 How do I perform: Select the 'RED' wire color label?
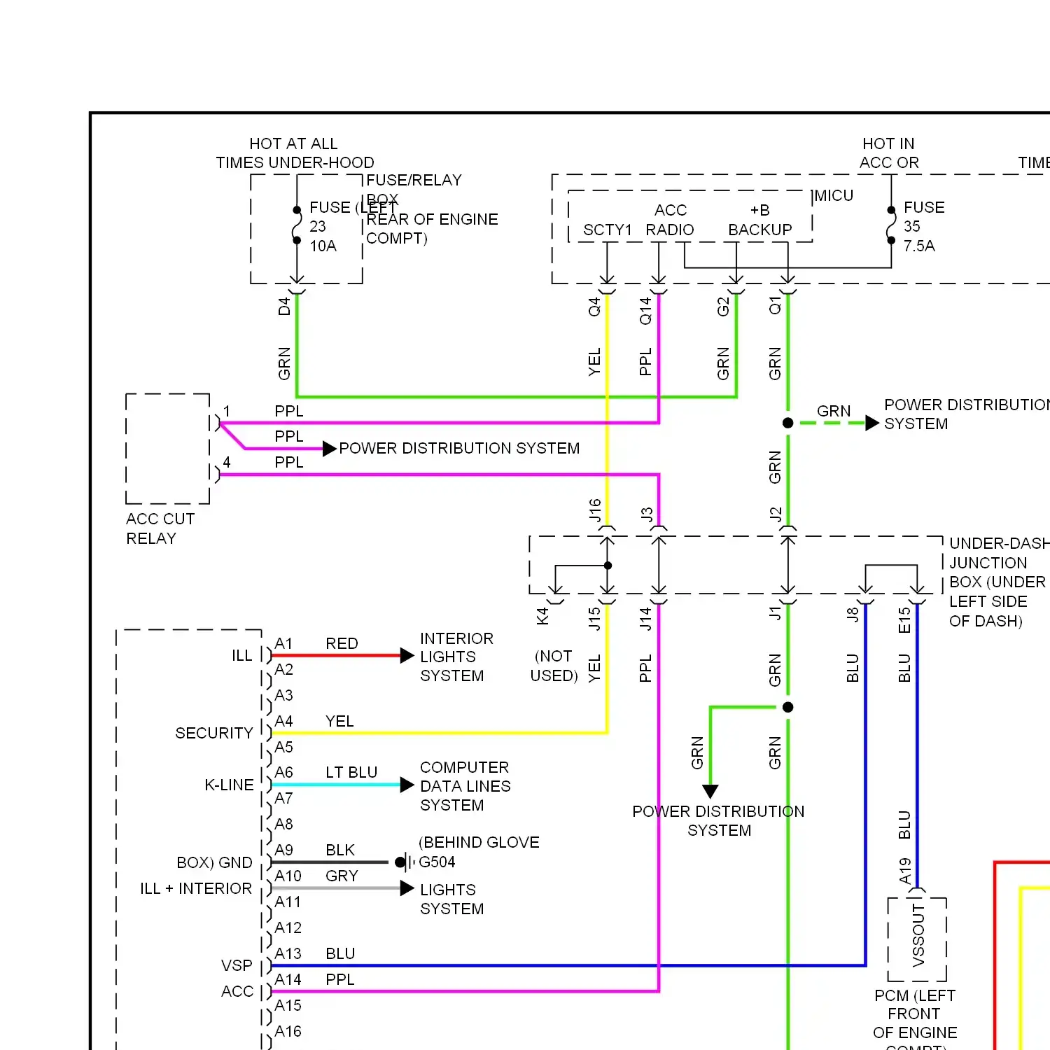tap(342, 643)
